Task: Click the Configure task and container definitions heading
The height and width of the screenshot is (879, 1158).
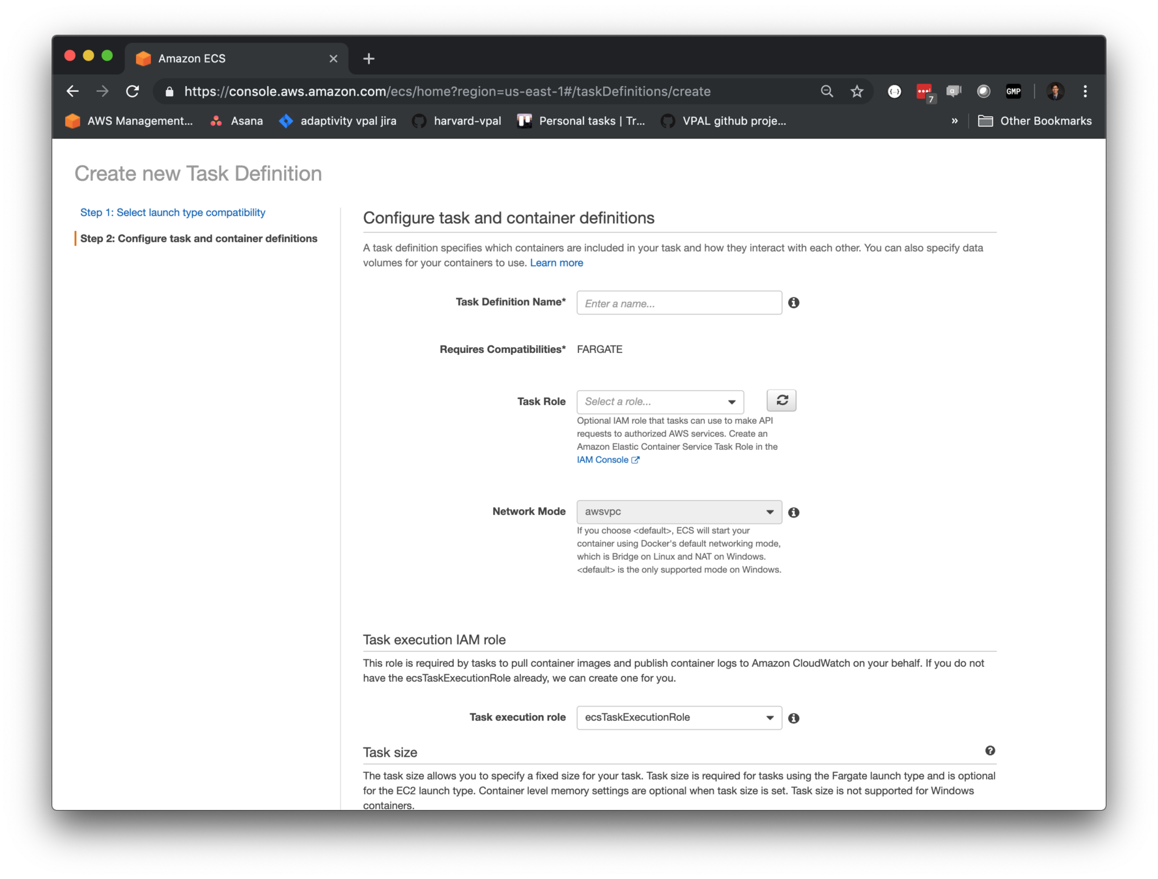Action: coord(509,218)
